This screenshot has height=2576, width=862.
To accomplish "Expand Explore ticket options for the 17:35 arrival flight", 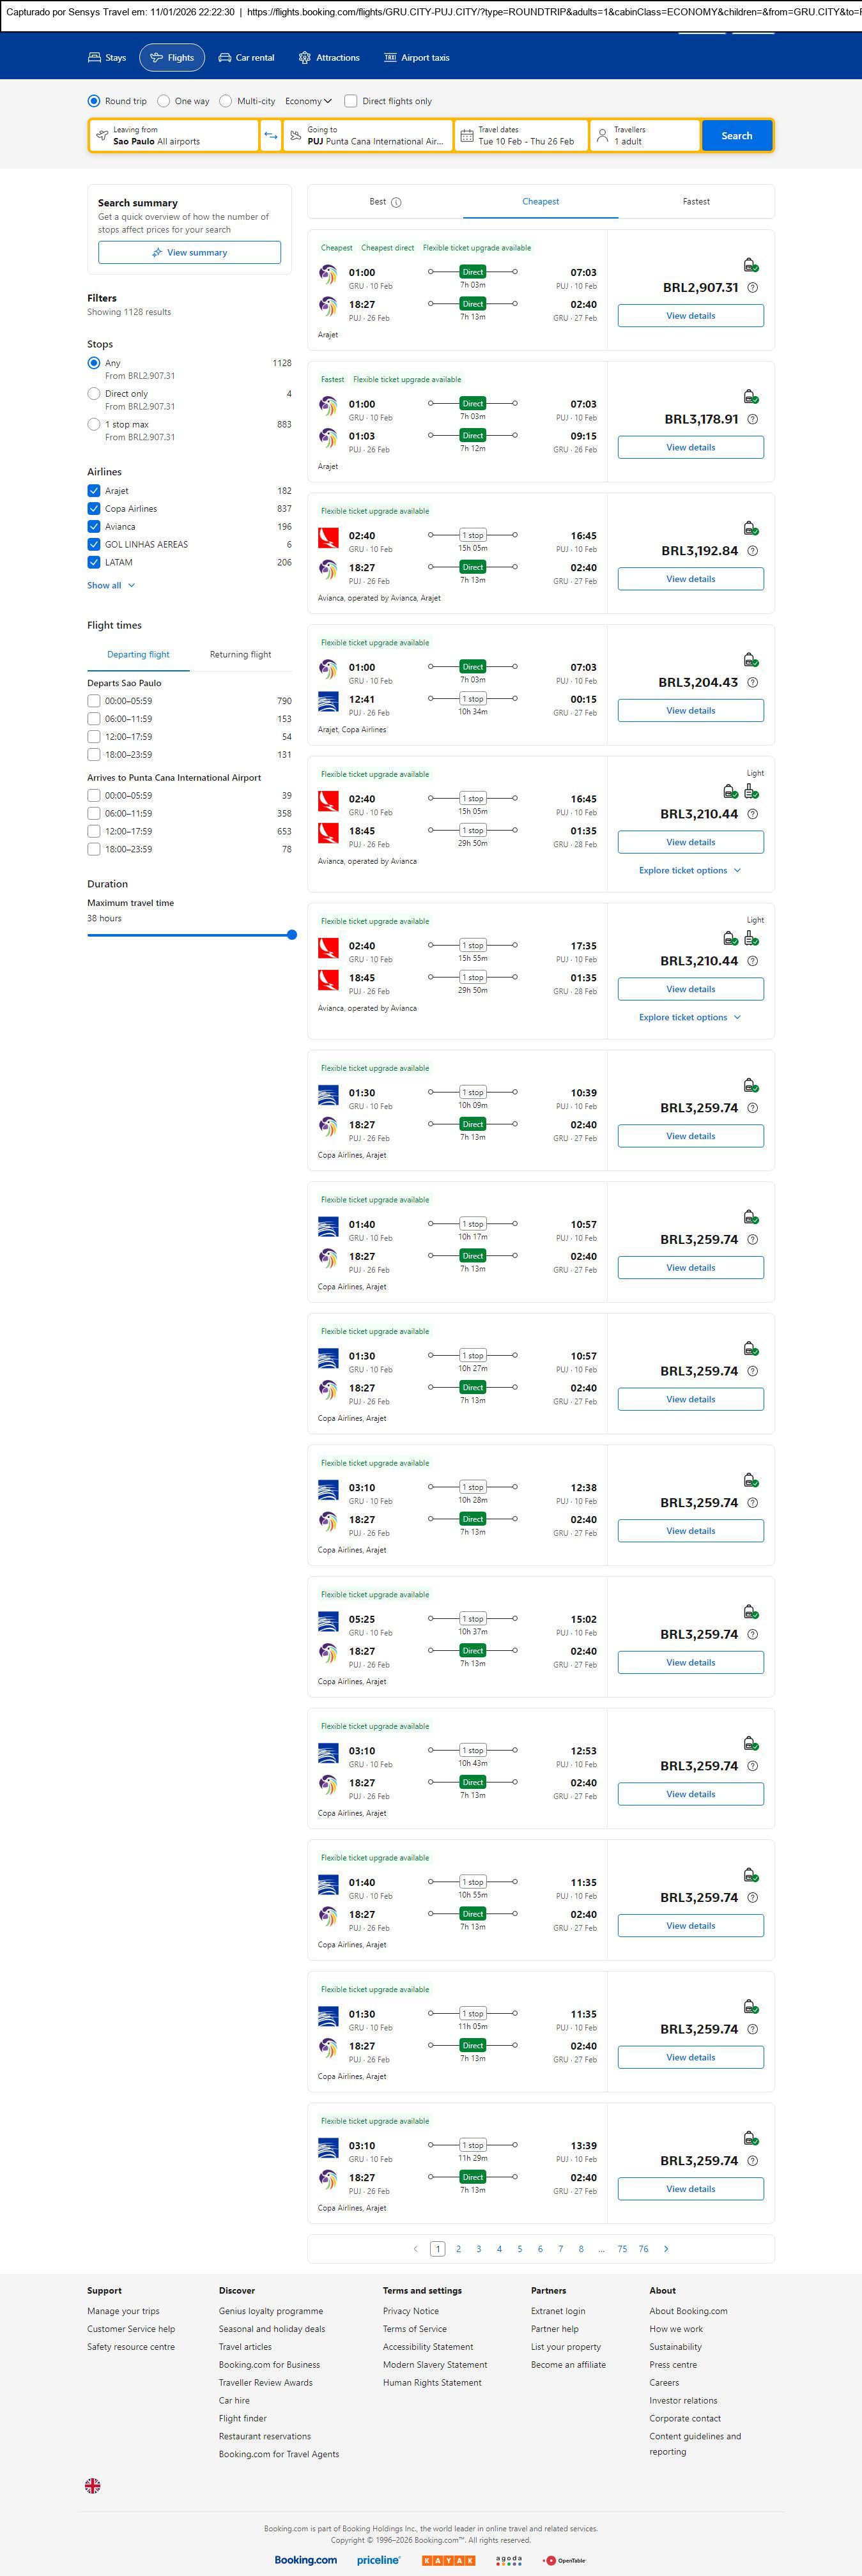I will click(690, 1017).
